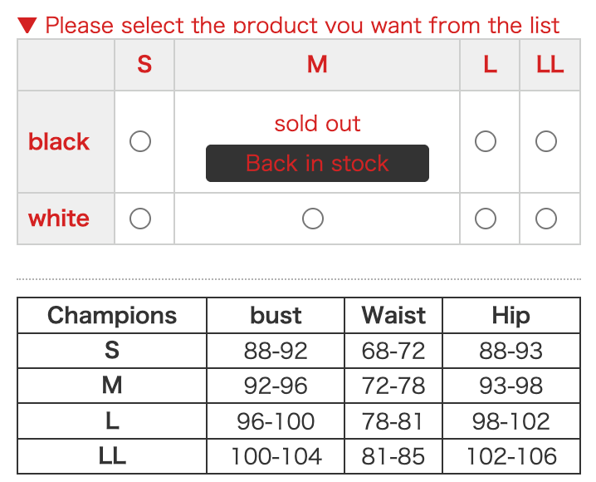Click the 102-106 hip measurement cell

point(511,456)
